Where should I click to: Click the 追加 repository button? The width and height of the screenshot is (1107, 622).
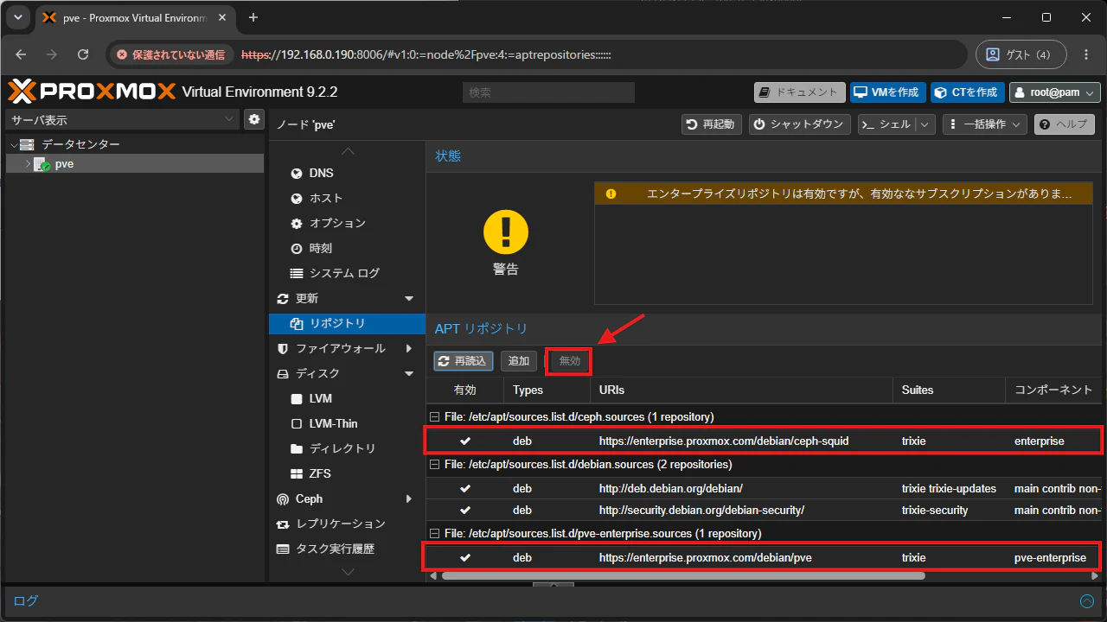(x=519, y=361)
